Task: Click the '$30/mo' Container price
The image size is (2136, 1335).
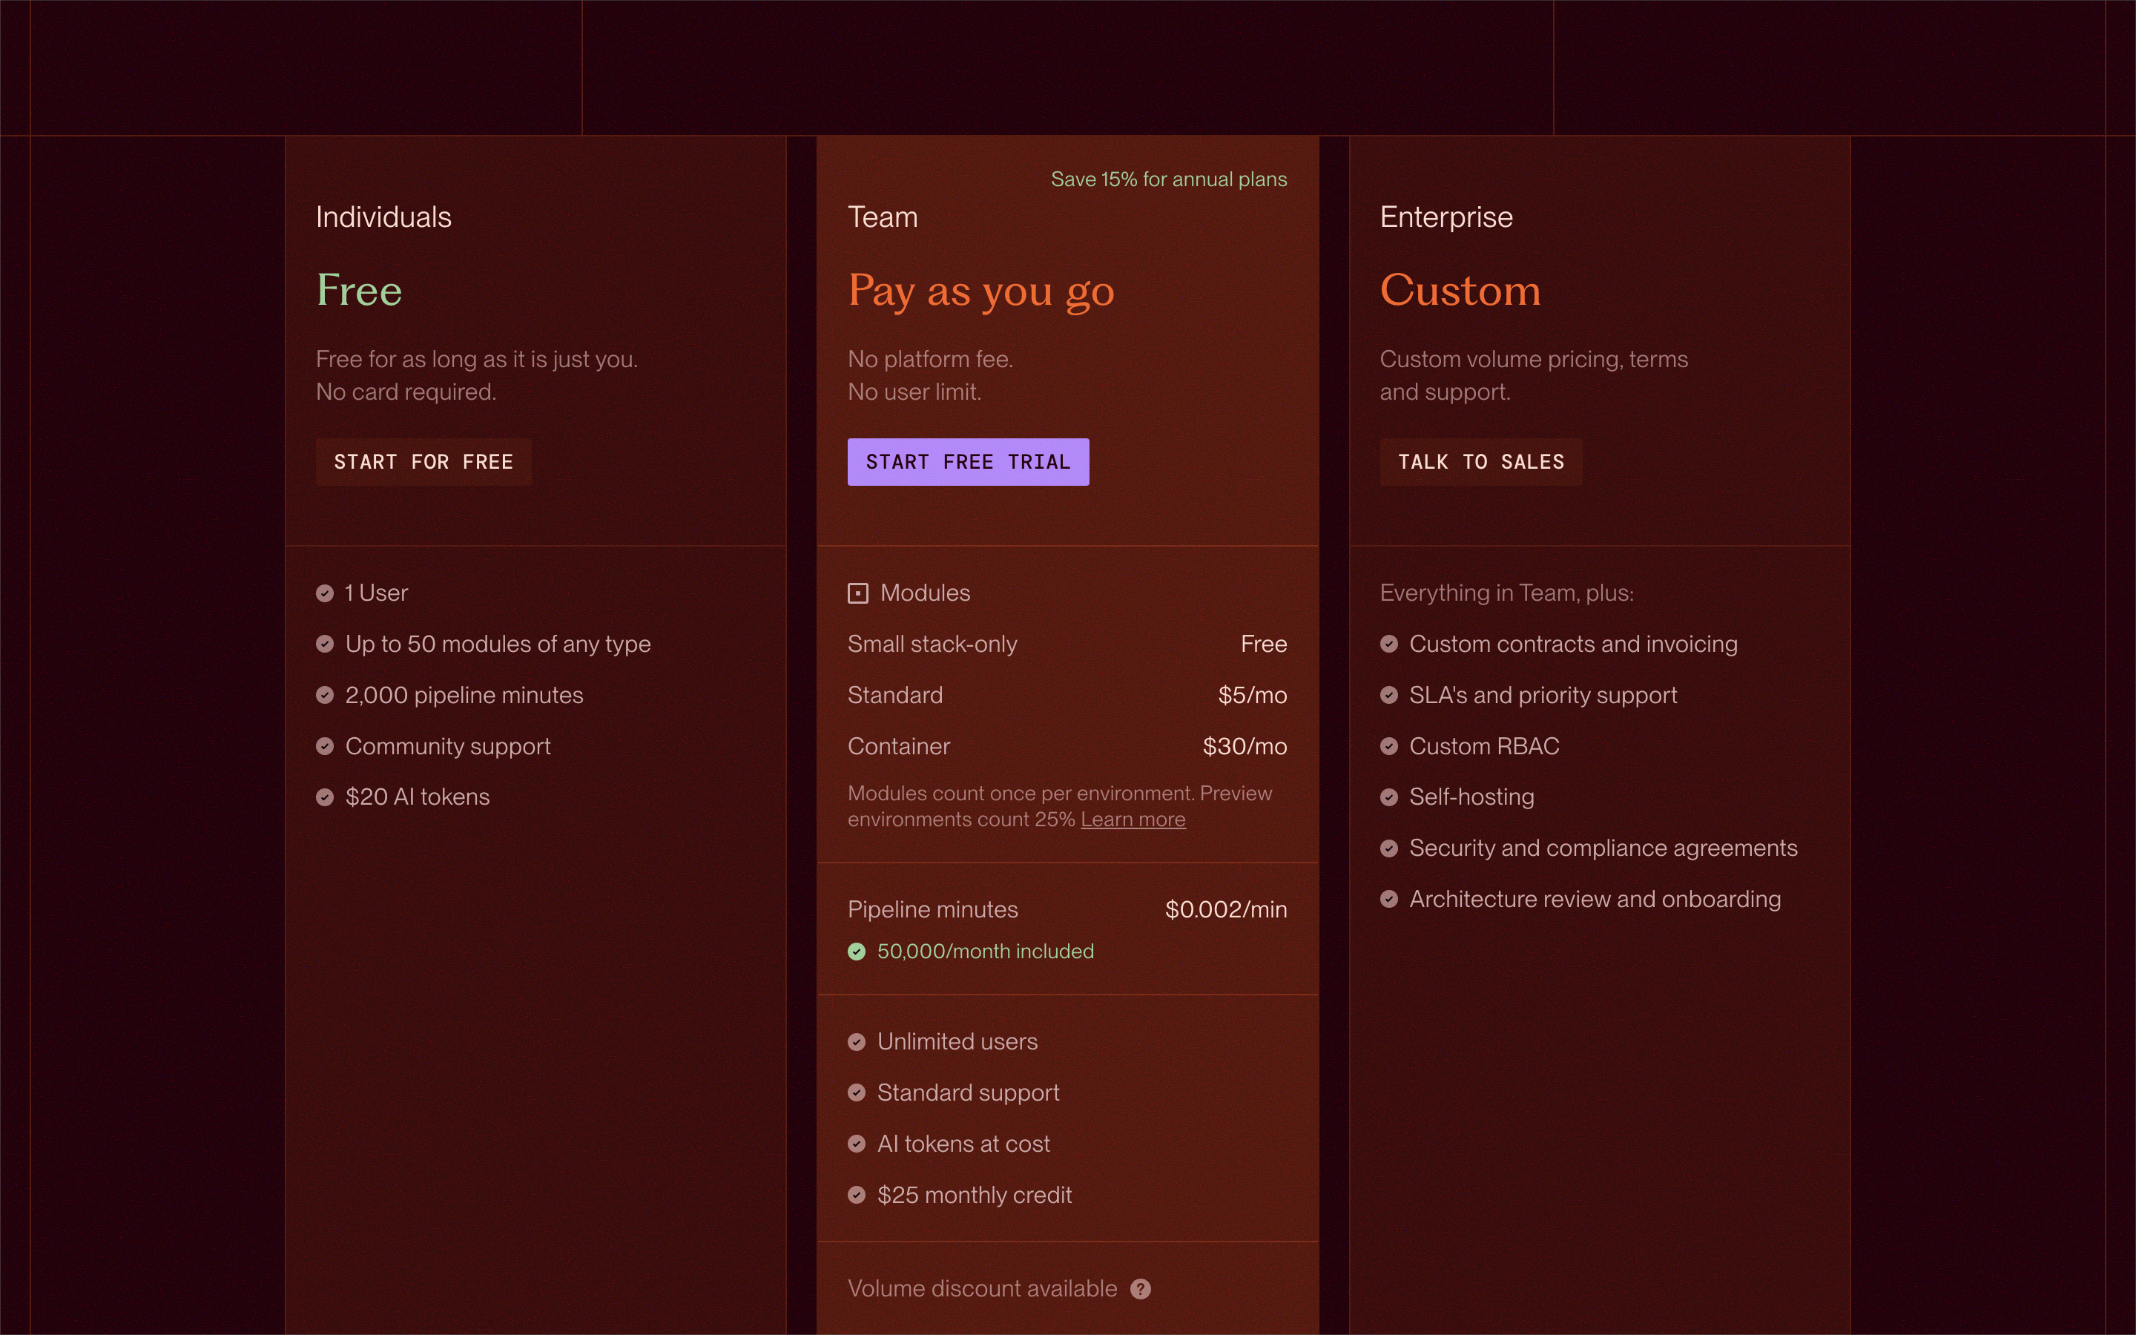Action: [1245, 746]
